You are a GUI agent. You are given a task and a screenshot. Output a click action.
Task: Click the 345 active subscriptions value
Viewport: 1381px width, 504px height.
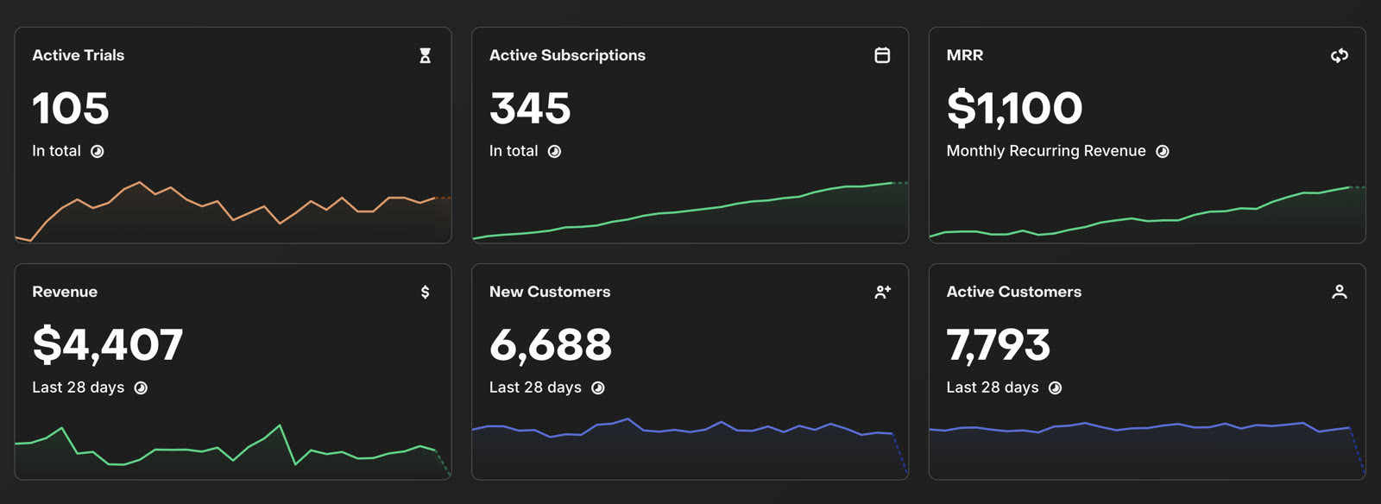click(530, 108)
